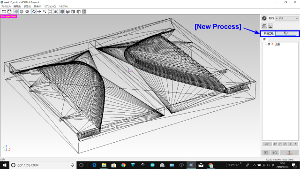Delete the process with the X button
Image resolution: width=300 pixels, height=169 pixels.
pyautogui.click(x=285, y=144)
